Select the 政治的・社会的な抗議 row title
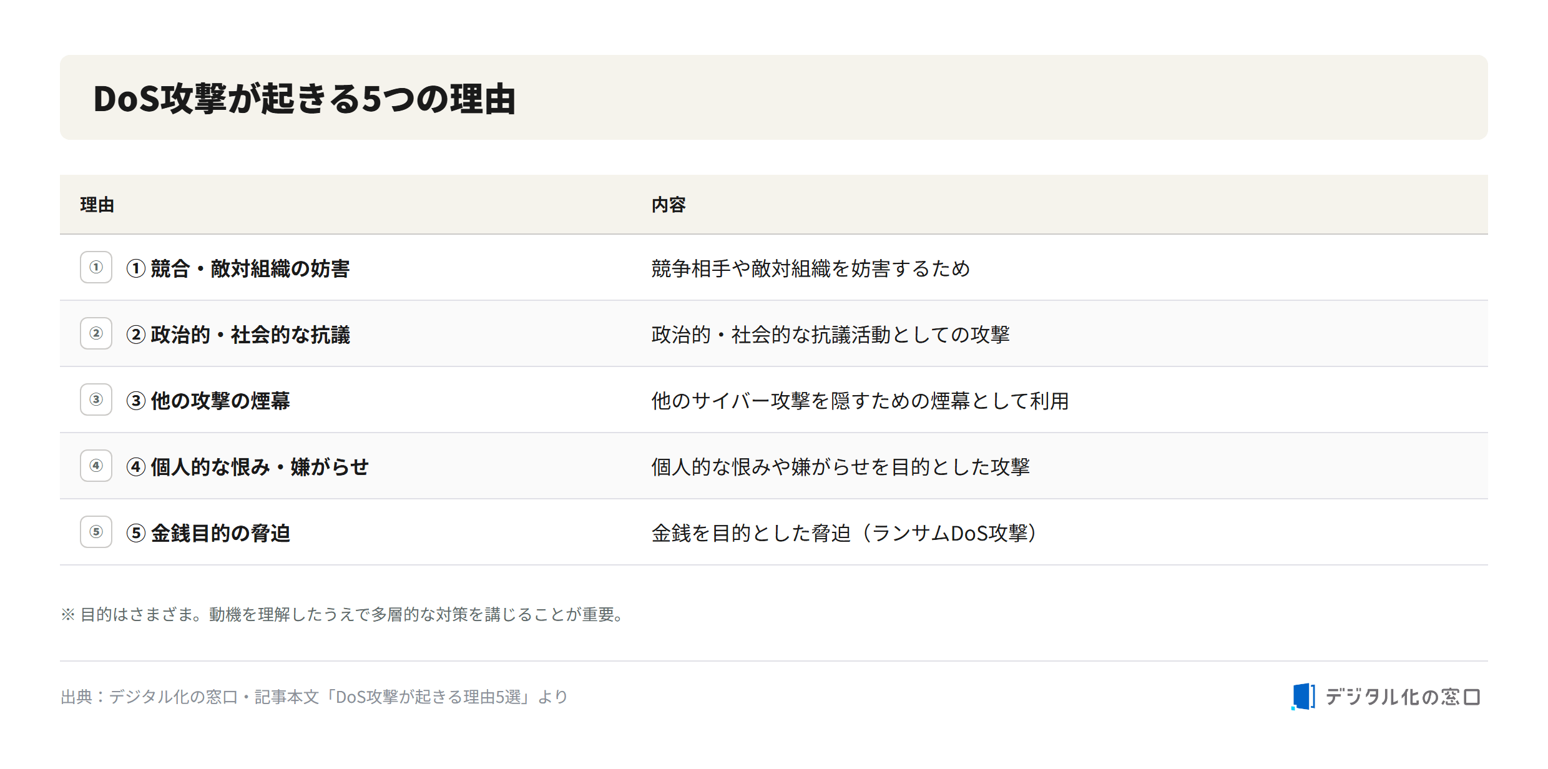The height and width of the screenshot is (769, 1548). click(x=238, y=335)
